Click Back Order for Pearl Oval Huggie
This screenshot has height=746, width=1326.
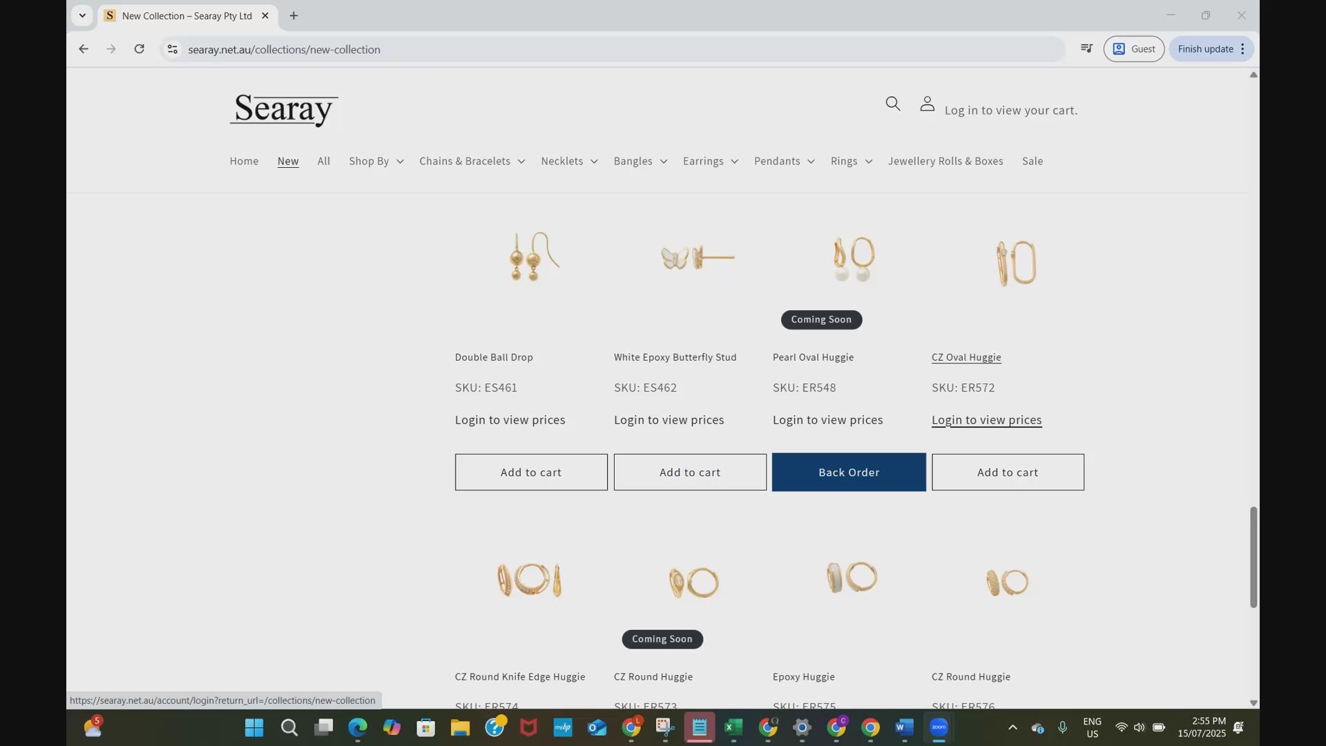point(849,472)
